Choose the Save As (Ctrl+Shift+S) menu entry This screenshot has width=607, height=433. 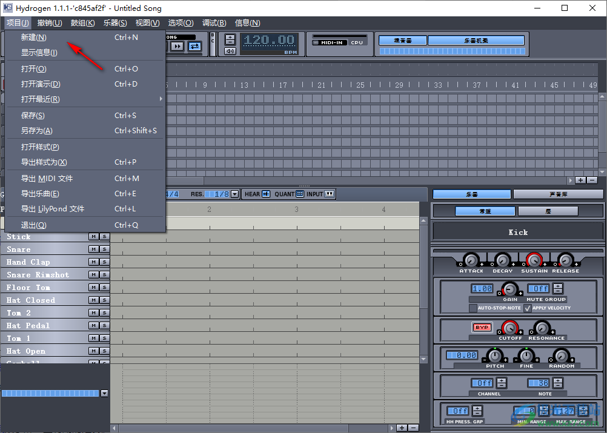(x=85, y=130)
